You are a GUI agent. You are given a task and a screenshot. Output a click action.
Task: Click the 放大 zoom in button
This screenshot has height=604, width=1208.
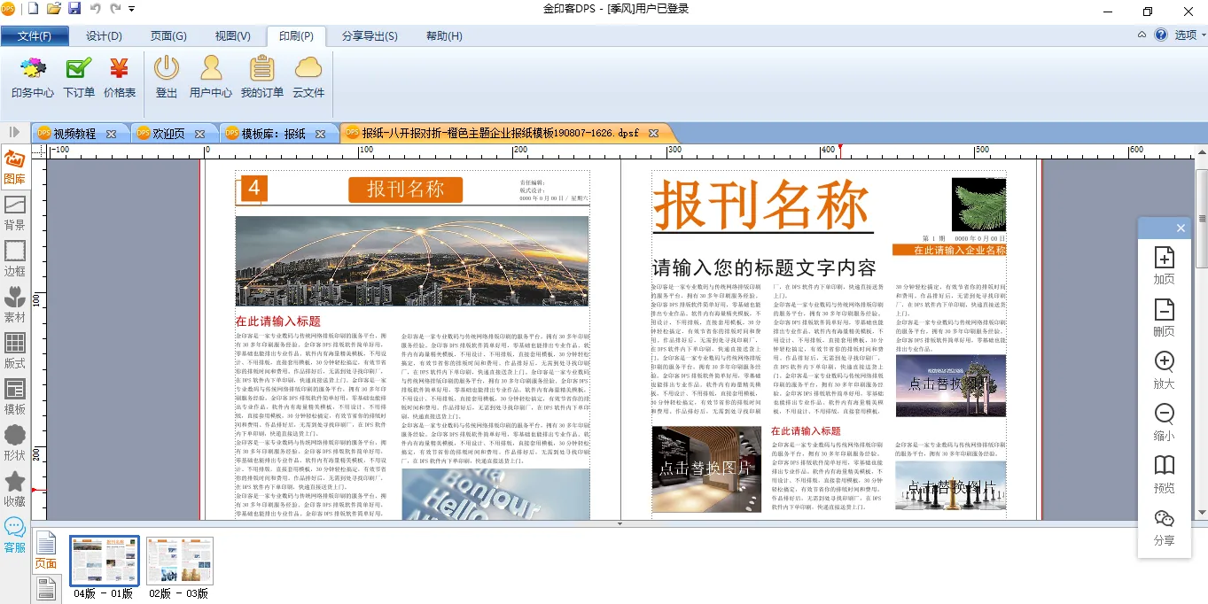pos(1164,369)
